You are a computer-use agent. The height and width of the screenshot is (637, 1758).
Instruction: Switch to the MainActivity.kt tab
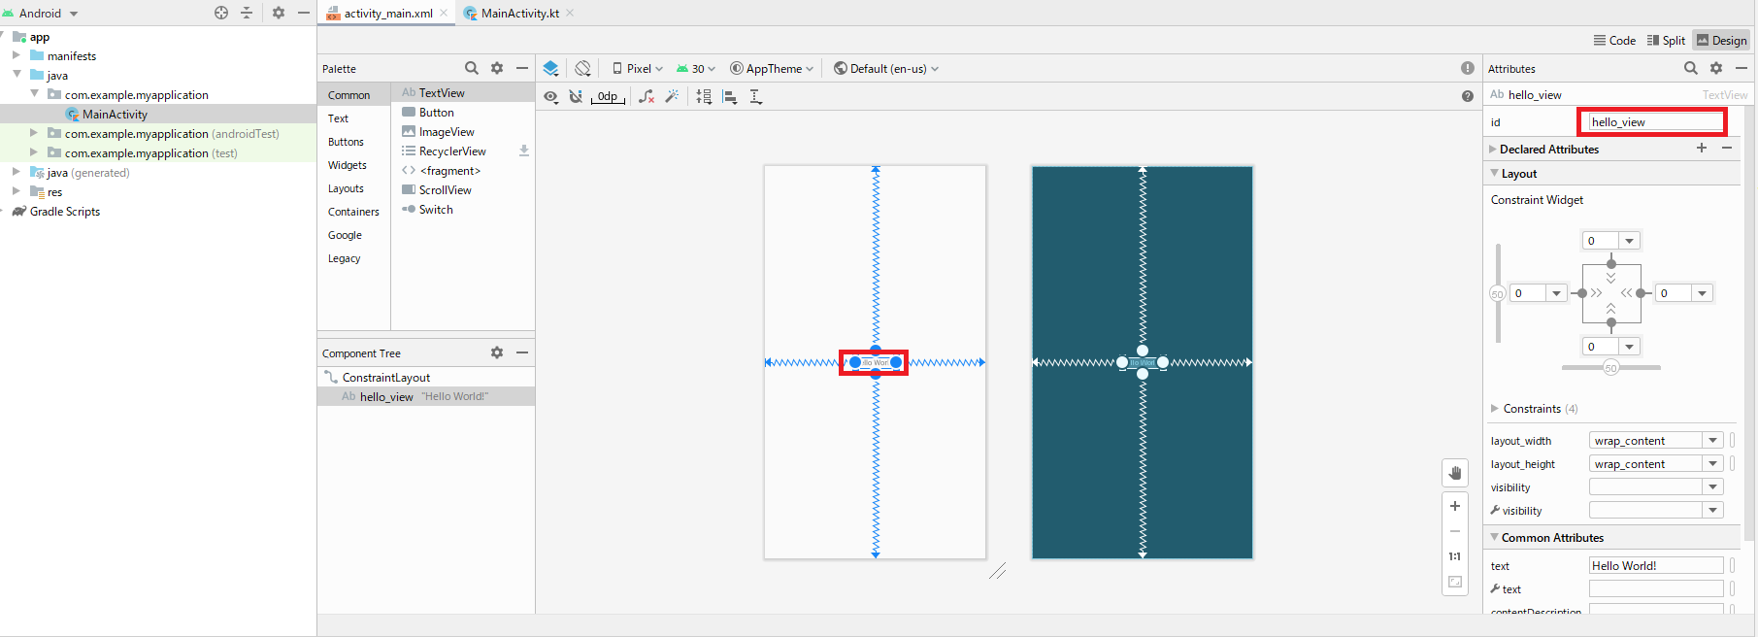(x=519, y=13)
